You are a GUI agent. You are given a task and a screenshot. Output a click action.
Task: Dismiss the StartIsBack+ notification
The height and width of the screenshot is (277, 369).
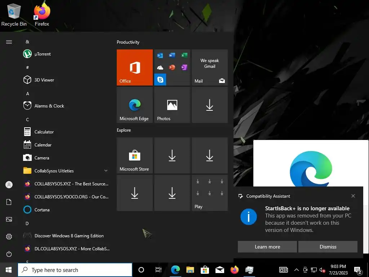point(328,247)
